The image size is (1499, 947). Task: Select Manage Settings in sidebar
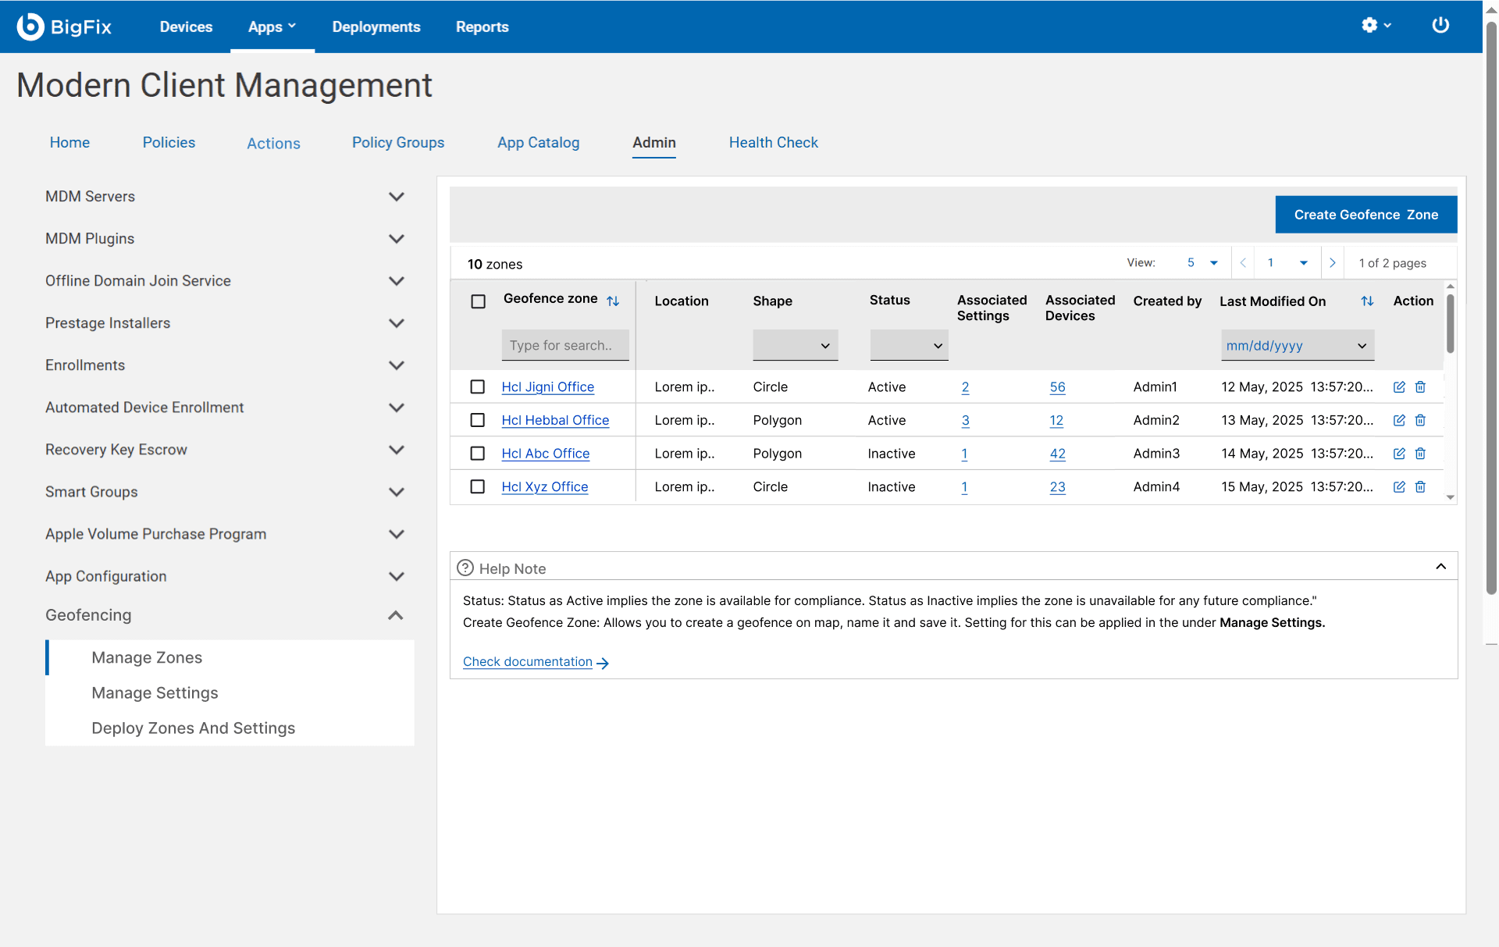pos(155,692)
